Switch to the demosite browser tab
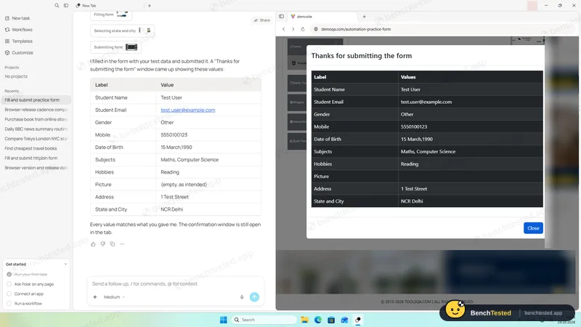 point(322,17)
